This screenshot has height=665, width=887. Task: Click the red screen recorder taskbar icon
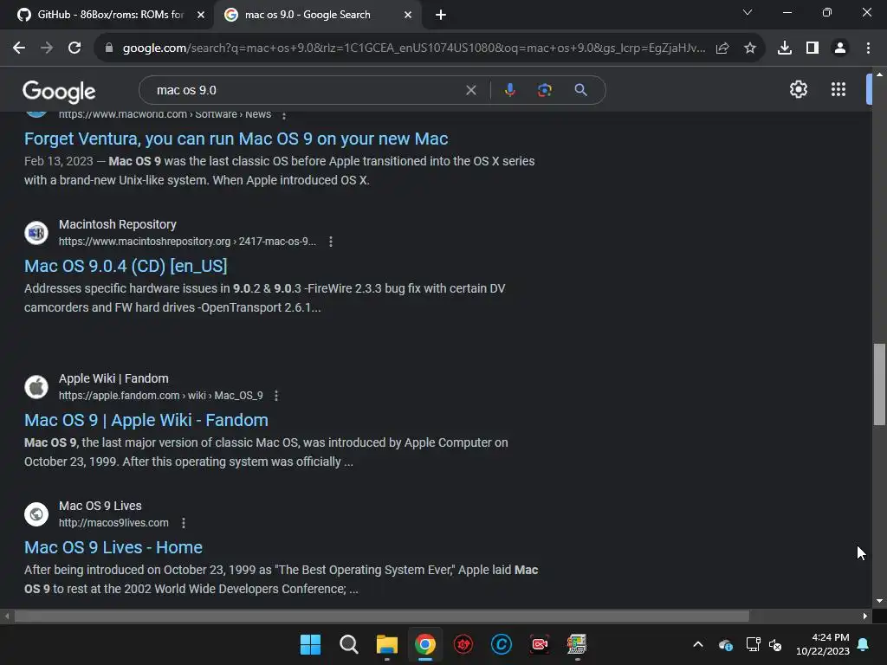click(540, 644)
